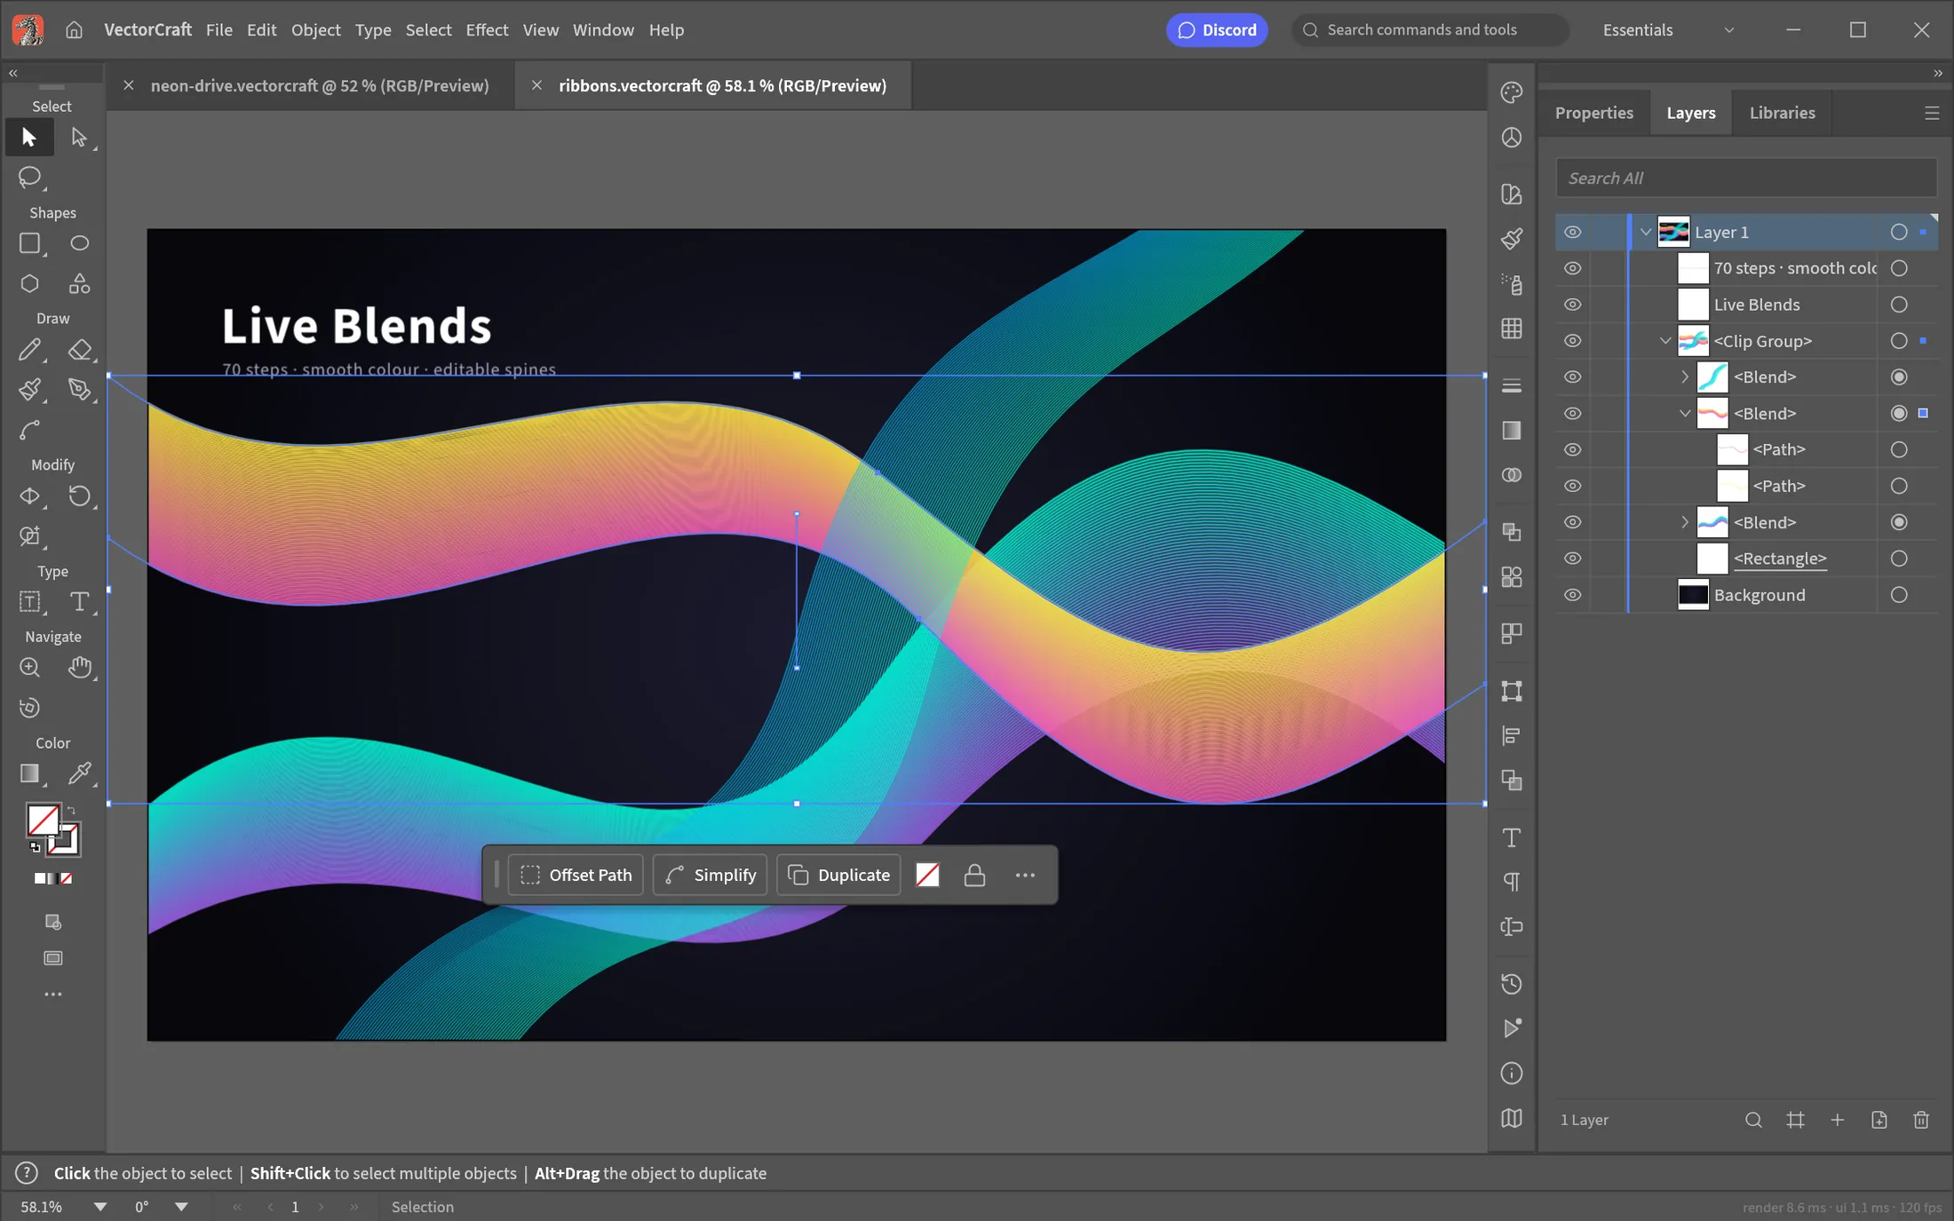Expand the first Blend item

(x=1685, y=377)
